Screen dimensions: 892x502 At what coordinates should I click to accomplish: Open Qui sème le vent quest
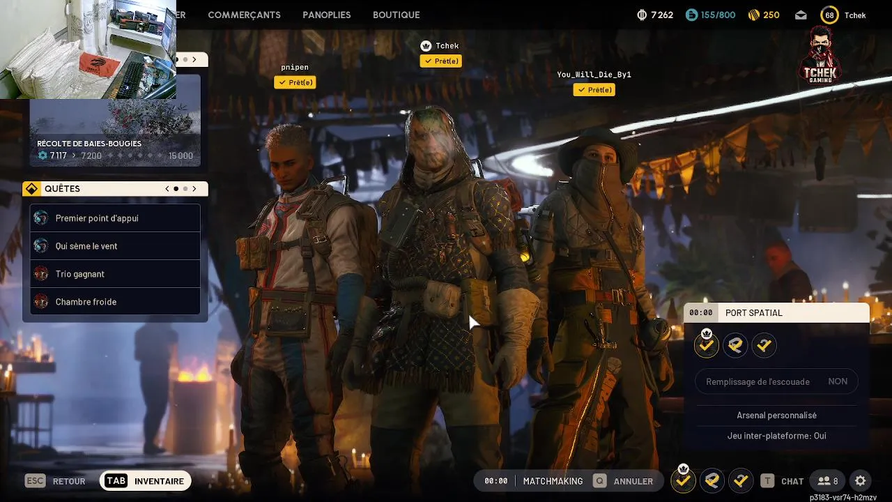pyautogui.click(x=115, y=246)
